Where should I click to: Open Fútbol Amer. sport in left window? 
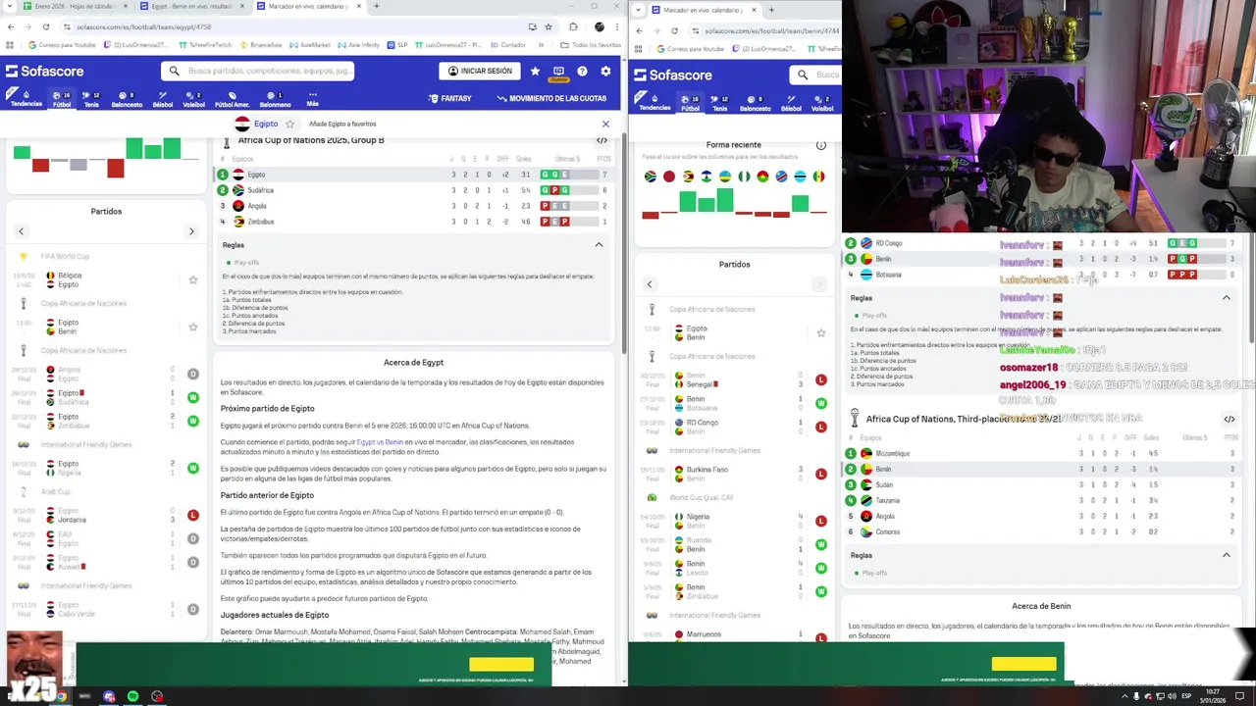click(232, 99)
